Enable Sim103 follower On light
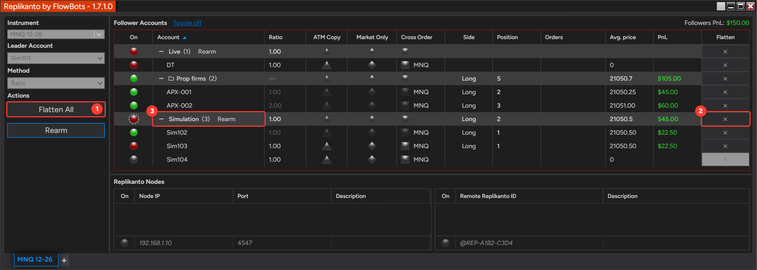Viewport: 757px width, 270px height. click(134, 146)
